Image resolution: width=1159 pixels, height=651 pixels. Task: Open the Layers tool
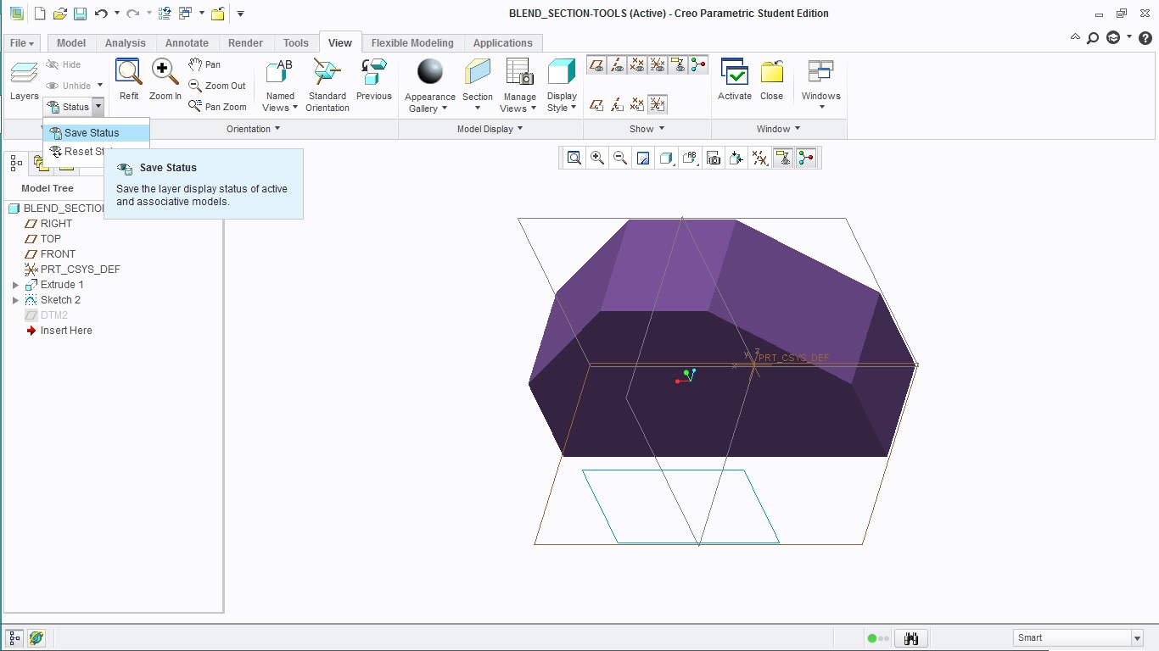pyautogui.click(x=24, y=81)
